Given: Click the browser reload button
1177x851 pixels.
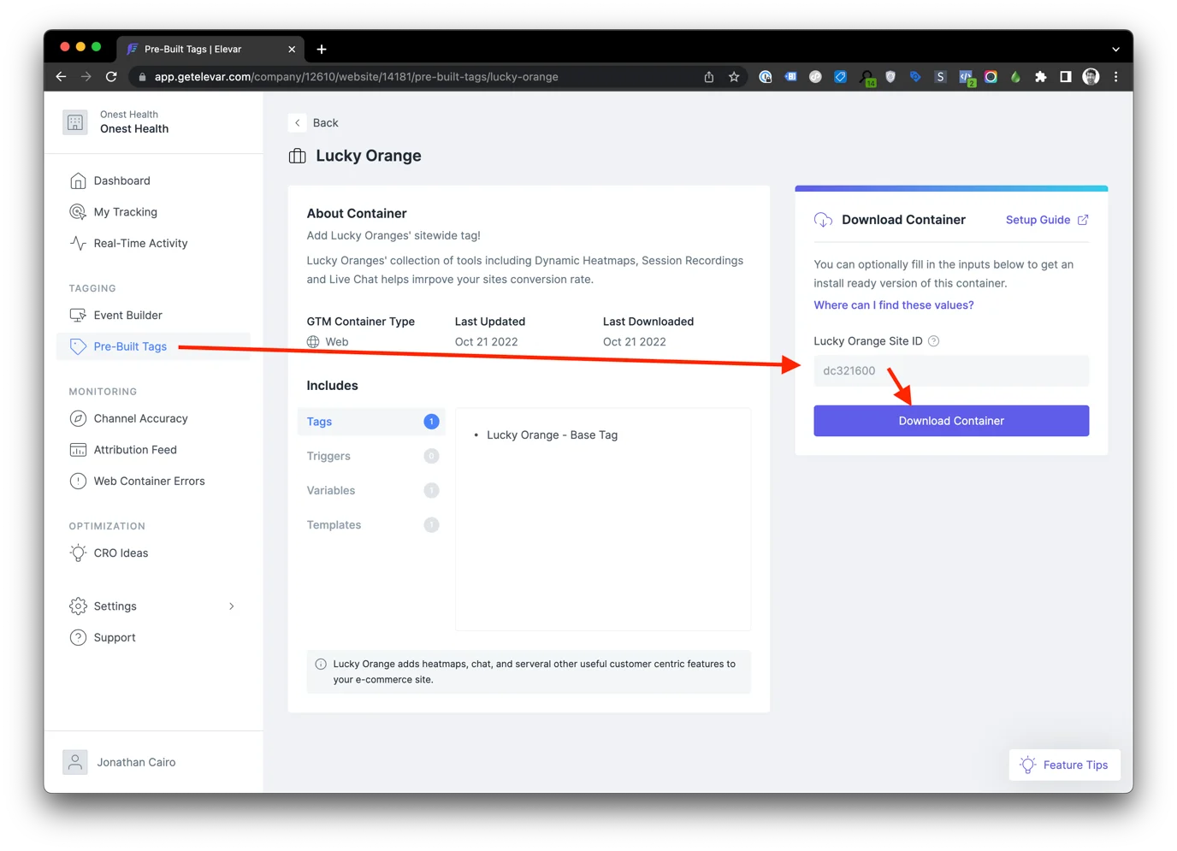Looking at the screenshot, I should coord(111,77).
